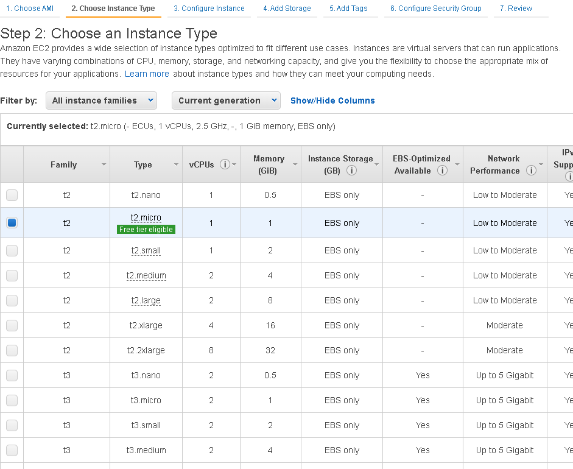The width and height of the screenshot is (573, 469).
Task: Click the Yes EBS-optimized cell for t3.micro
Action: click(423, 400)
